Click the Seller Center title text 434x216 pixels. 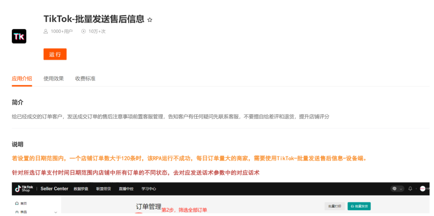54,189
